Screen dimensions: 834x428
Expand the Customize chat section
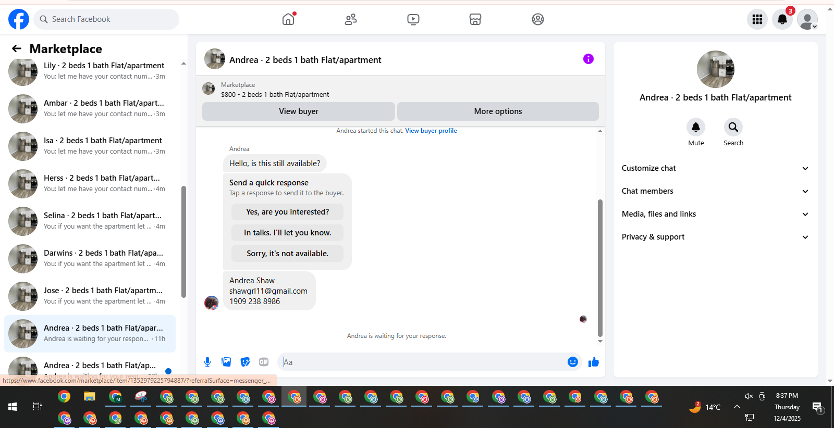click(715, 168)
